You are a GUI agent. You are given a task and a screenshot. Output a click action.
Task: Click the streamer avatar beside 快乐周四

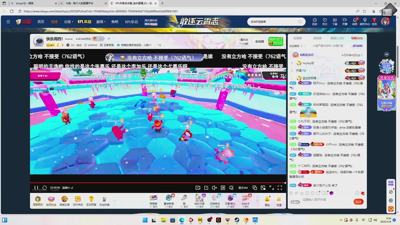39,41
